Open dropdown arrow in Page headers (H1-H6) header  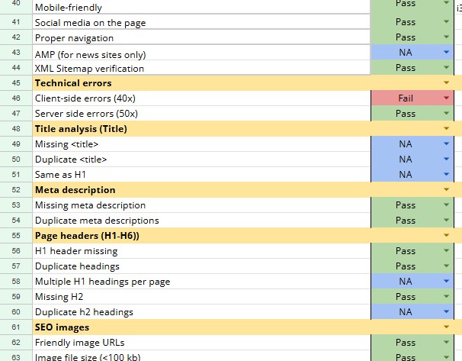point(446,235)
